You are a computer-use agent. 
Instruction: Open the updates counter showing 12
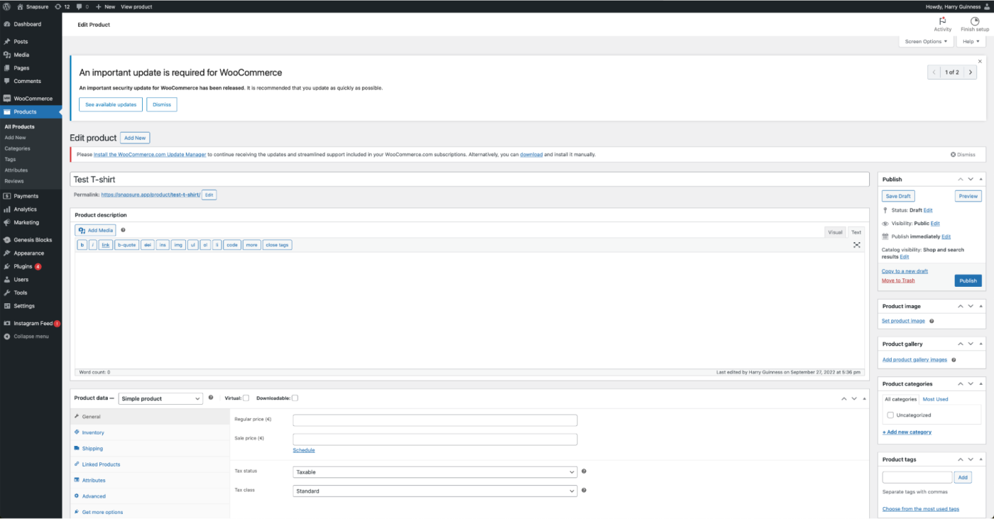62,6
